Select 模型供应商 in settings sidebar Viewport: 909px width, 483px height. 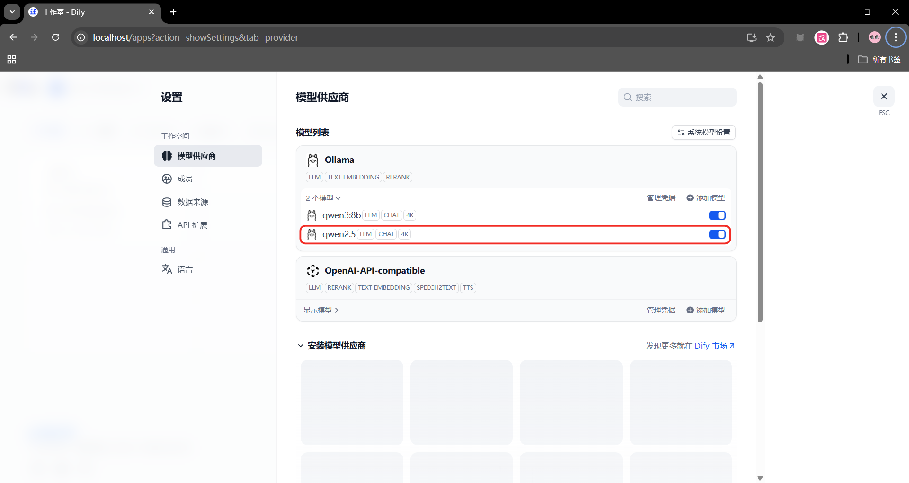pyautogui.click(x=208, y=156)
